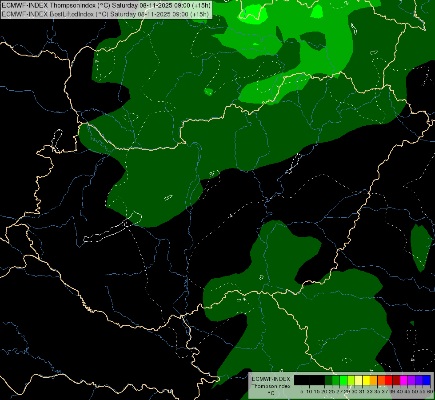This screenshot has height=400, width=435.
Task: Click the medium green 25–27 legend swatch
Action: click(336, 380)
